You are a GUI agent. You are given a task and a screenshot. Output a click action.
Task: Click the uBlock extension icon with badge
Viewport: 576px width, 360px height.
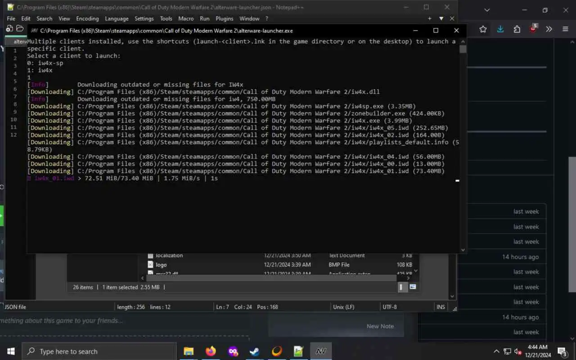click(533, 29)
